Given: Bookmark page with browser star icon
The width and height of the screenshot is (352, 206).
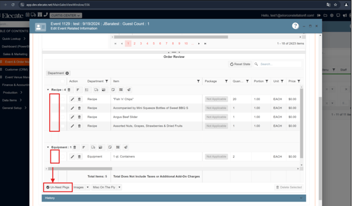Looking at the screenshot, I should click(336, 5).
